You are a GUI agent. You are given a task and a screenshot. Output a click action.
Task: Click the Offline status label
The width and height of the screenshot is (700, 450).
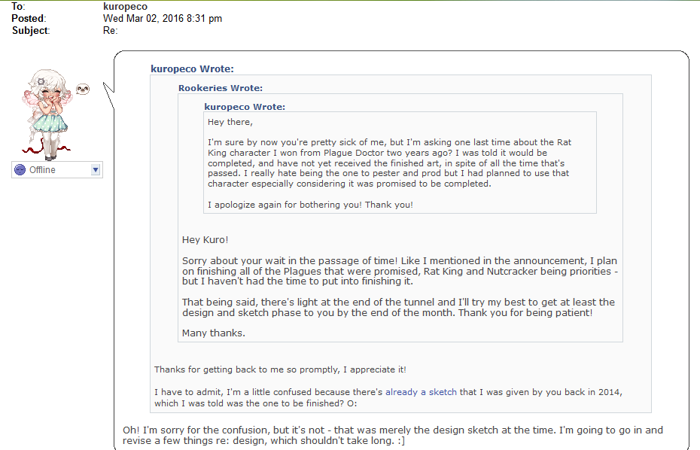[x=42, y=169]
